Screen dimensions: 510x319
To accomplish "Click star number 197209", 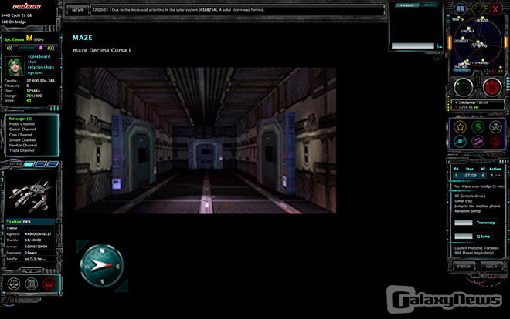I will 470,176.
